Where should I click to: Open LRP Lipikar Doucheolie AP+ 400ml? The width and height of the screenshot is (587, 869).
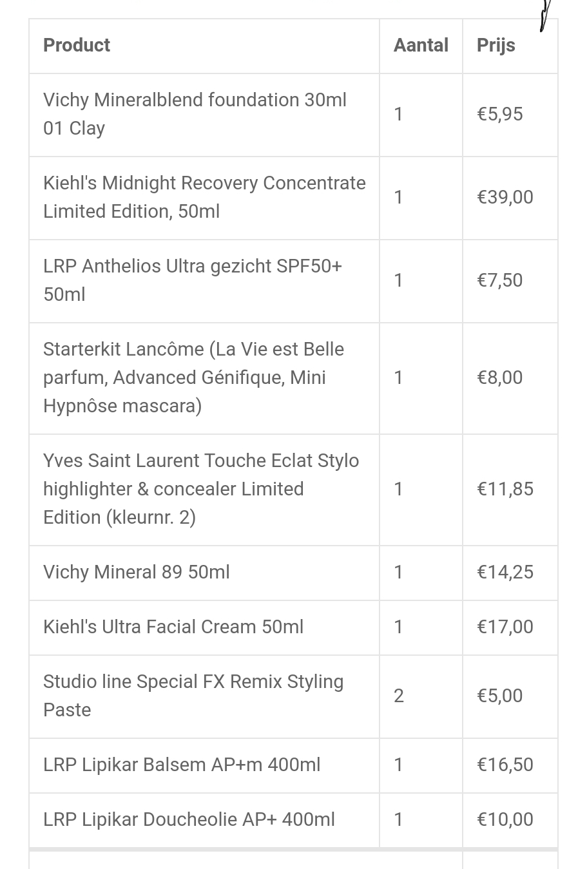189,819
